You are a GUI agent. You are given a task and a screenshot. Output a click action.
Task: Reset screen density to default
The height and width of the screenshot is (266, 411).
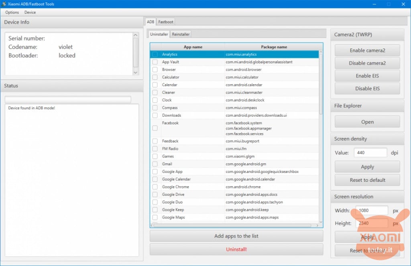click(x=367, y=180)
